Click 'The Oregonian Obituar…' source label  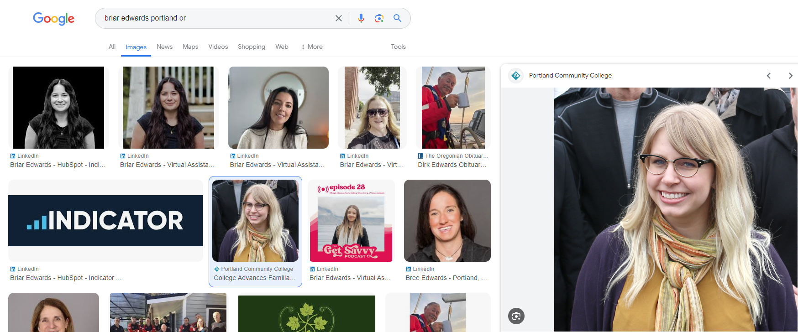tap(457, 156)
